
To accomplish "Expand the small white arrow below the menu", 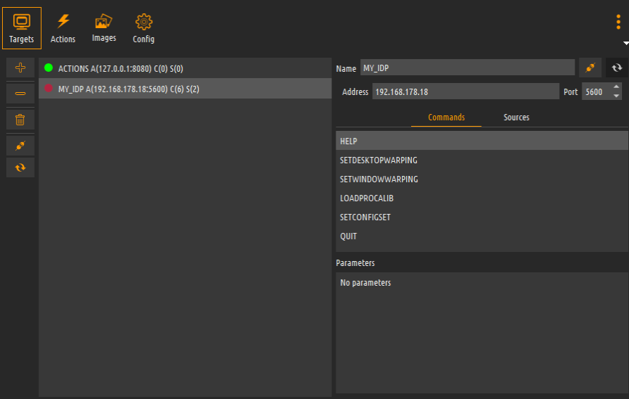I will [x=625, y=43].
